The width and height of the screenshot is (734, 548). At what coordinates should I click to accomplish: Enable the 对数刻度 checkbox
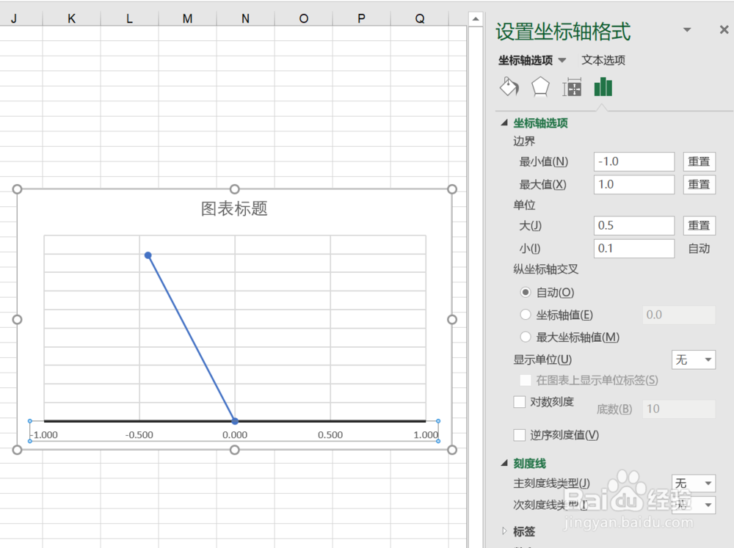tap(519, 401)
